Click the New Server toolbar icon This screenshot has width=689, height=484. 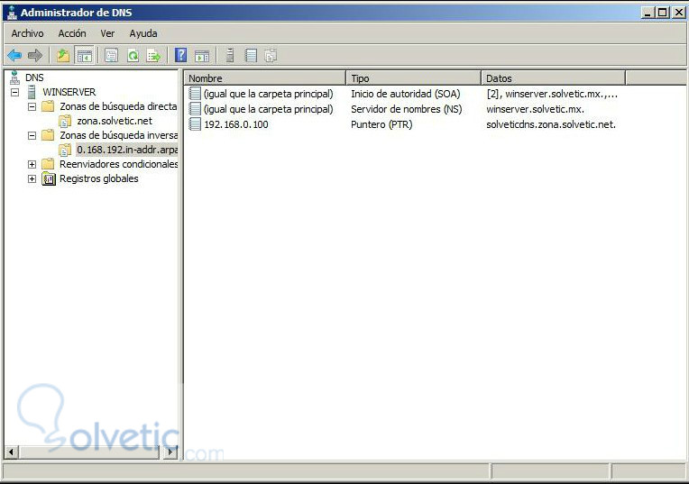pyautogui.click(x=229, y=55)
